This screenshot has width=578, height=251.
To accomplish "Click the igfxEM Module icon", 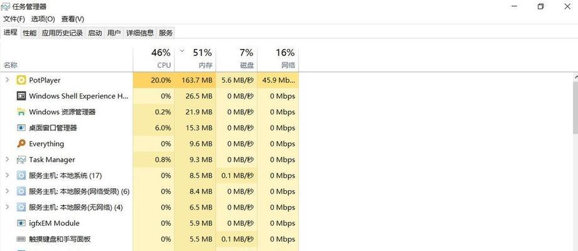I will tap(21, 223).
